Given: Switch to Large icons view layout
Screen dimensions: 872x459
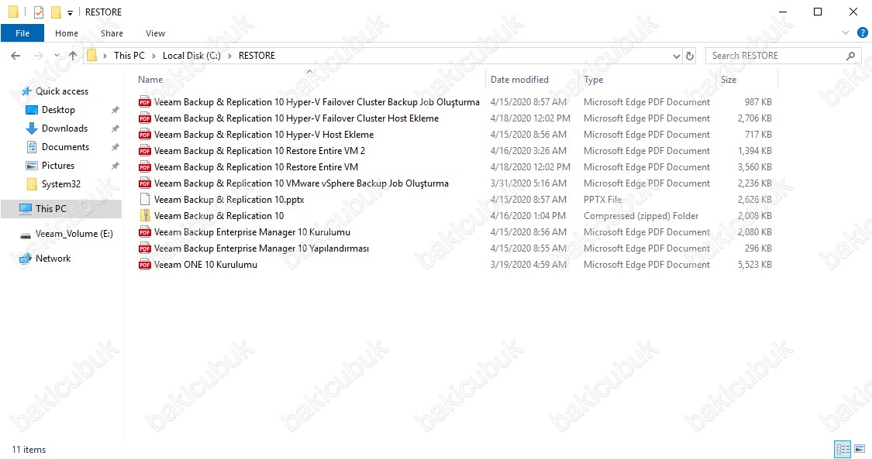Looking at the screenshot, I should click(860, 448).
